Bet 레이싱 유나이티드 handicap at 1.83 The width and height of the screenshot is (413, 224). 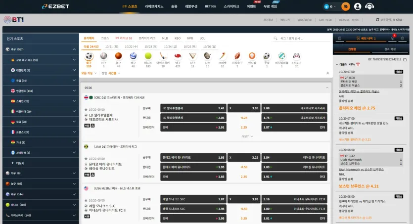[x=294, y=167]
